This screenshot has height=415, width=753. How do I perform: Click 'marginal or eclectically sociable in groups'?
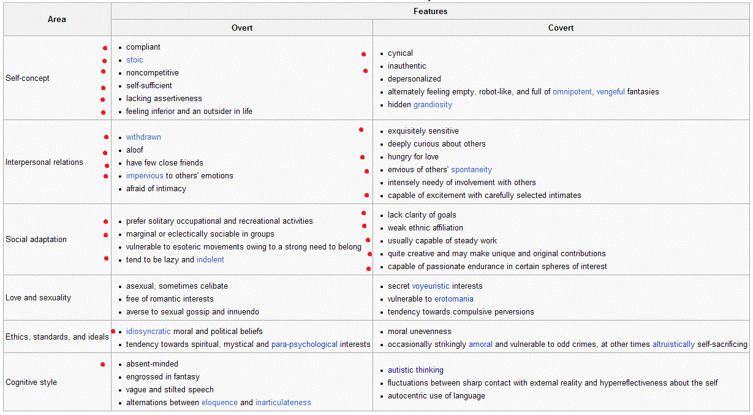200,234
